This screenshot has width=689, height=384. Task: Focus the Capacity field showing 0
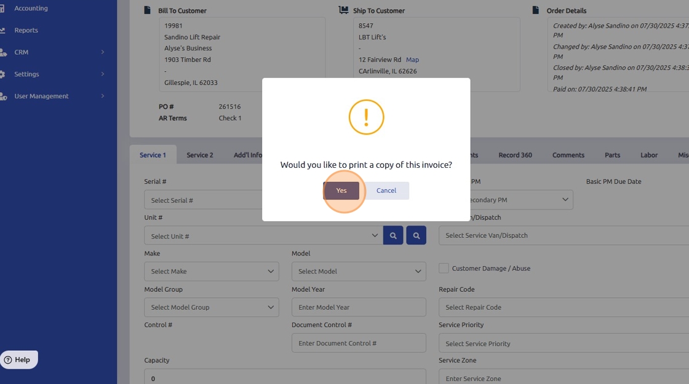click(x=285, y=377)
